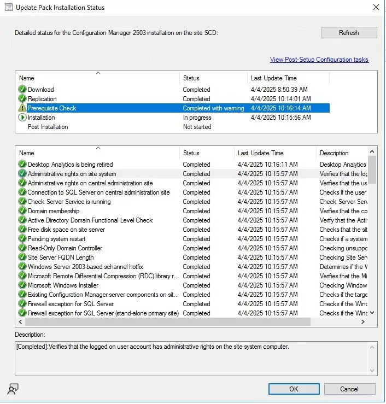This screenshot has height=404, width=386.
Task: Sort the lower list by Description column header
Action: coord(342,153)
